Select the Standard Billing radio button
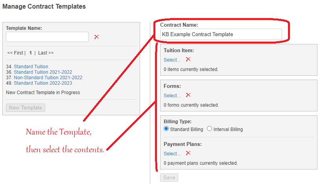Viewport: 321px width, 184px height. pyautogui.click(x=166, y=129)
